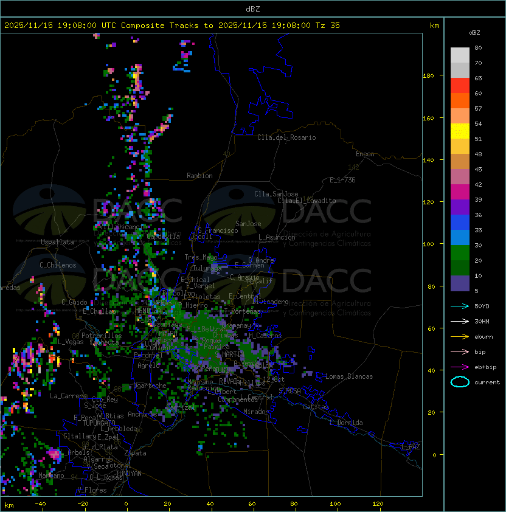Click the 'Mirador' map label
Image resolution: width=506 pixels, height=512 pixels.
coord(257,412)
